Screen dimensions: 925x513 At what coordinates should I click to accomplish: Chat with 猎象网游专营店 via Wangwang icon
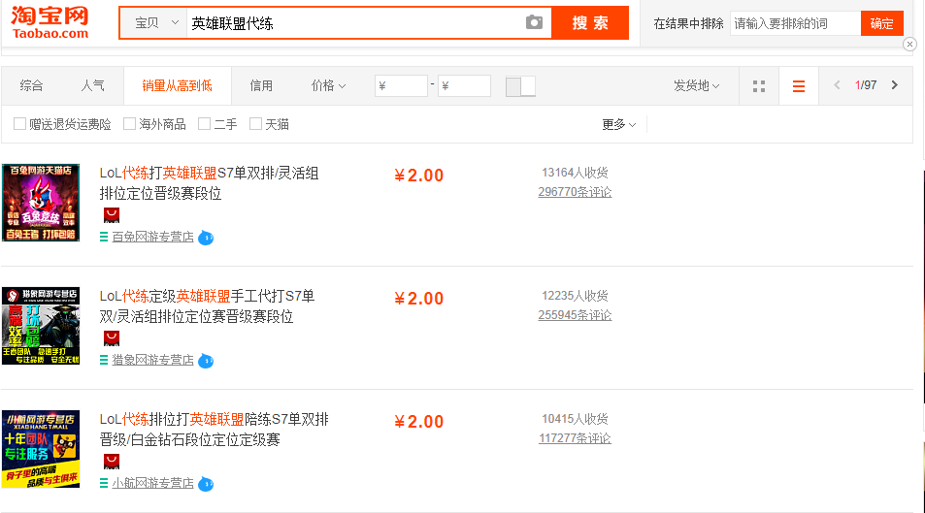(x=206, y=361)
